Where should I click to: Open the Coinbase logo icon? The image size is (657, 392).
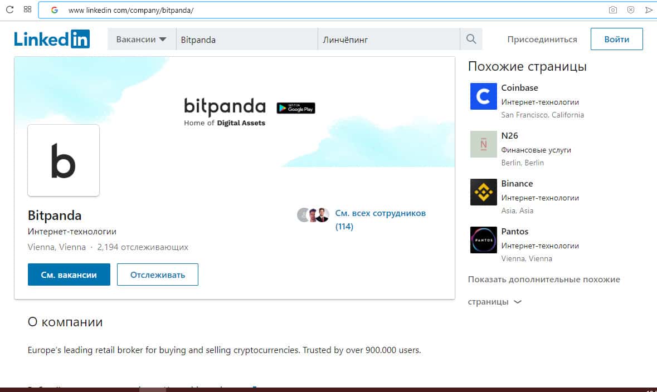point(483,96)
